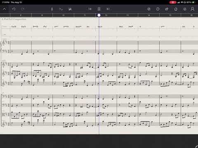
Task: Open the settings gear
Action: coord(185,9)
